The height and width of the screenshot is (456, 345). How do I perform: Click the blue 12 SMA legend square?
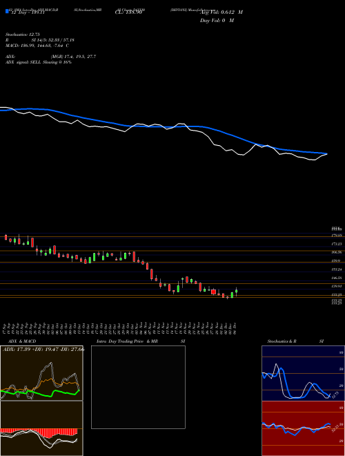coord(7,12)
